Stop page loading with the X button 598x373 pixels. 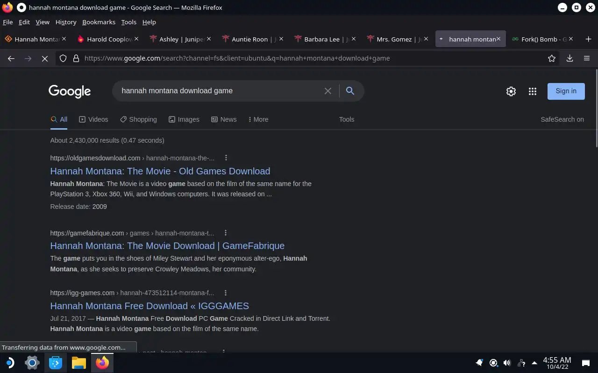tap(45, 58)
